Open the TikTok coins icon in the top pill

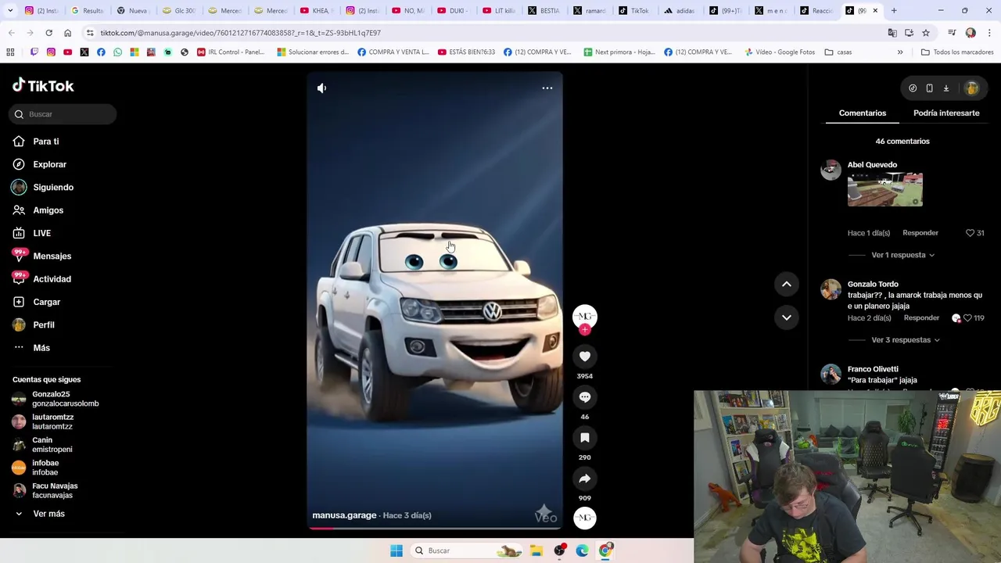(x=913, y=88)
